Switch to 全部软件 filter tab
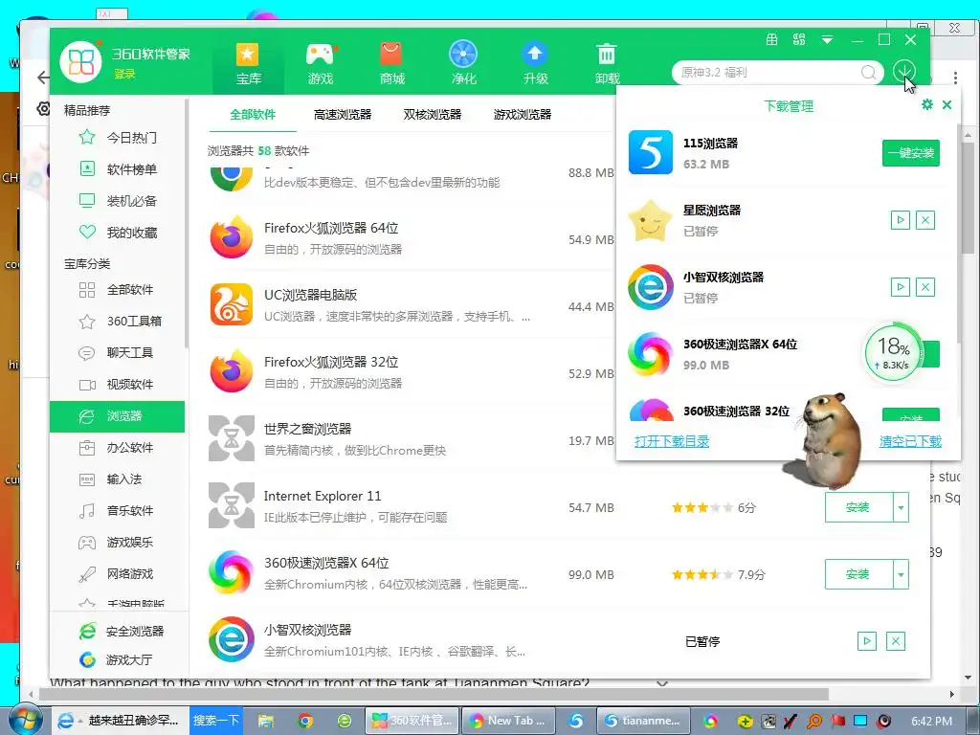Image resolution: width=980 pixels, height=735 pixels. point(253,115)
